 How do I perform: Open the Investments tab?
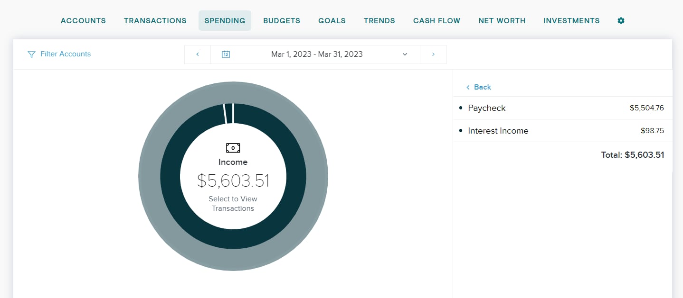[571, 21]
